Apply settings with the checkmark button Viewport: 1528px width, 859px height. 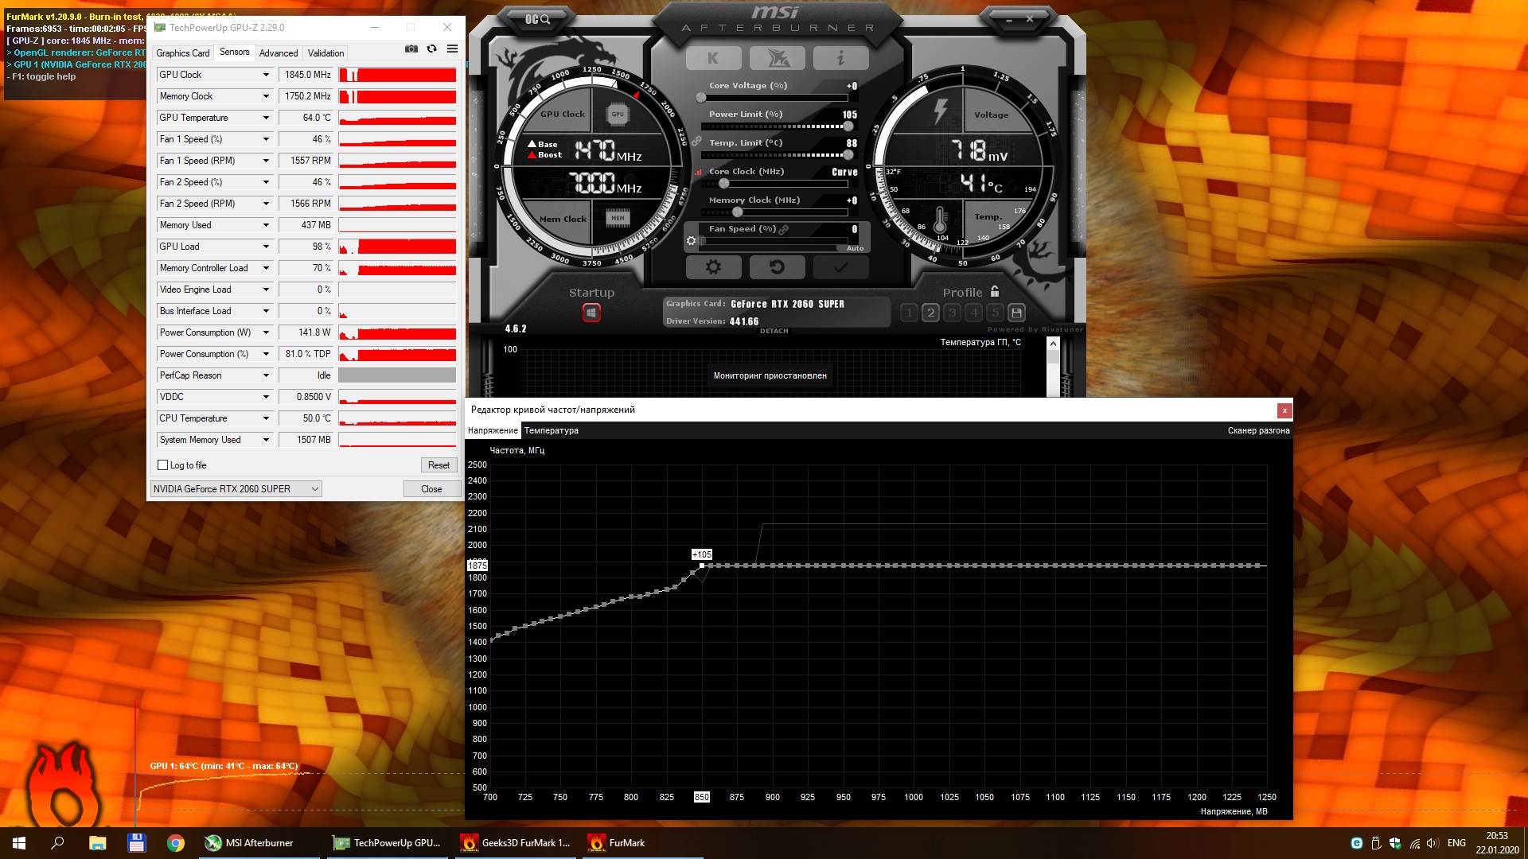tap(840, 267)
